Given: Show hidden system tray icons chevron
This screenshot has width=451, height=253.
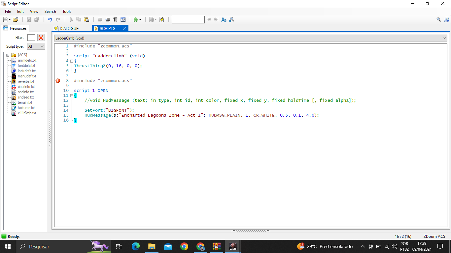Looking at the screenshot, I should click(363, 246).
